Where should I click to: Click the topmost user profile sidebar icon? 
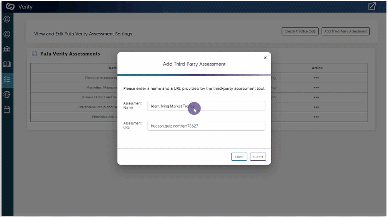tap(7, 19)
